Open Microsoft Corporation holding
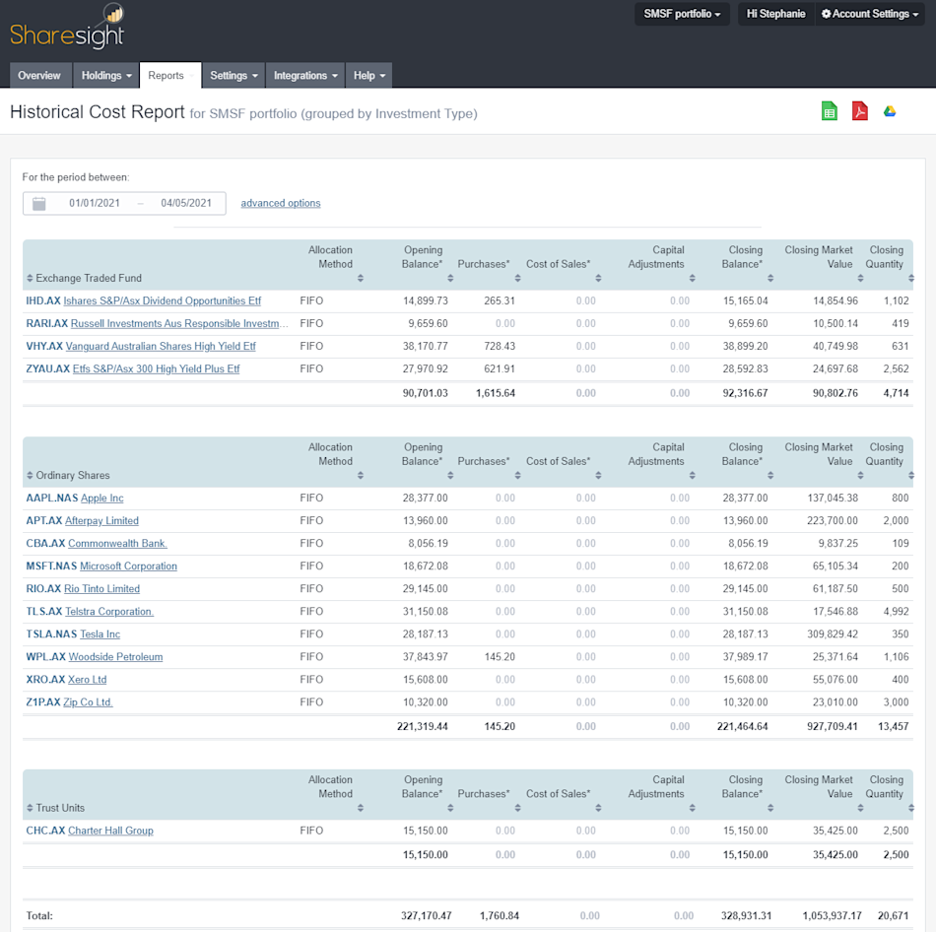936x932 pixels. 128,566
